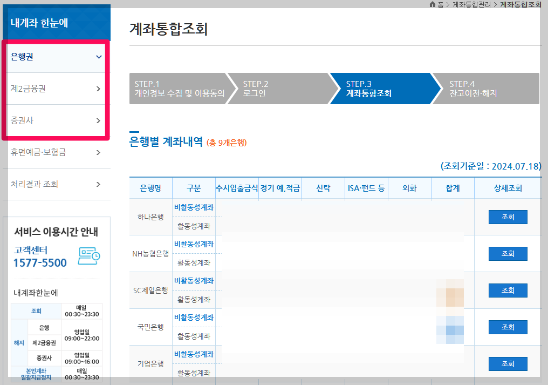
Task: Open the 처리결과 조회 menu item
Action: [x=56, y=184]
